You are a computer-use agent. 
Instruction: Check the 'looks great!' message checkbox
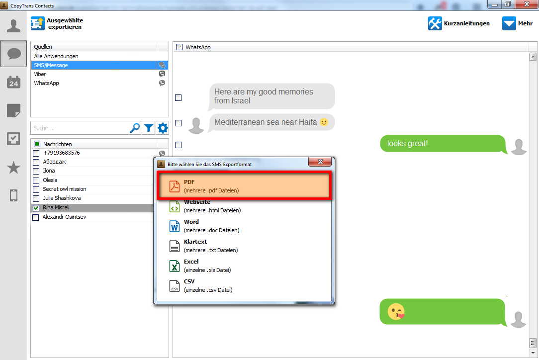[x=178, y=145]
